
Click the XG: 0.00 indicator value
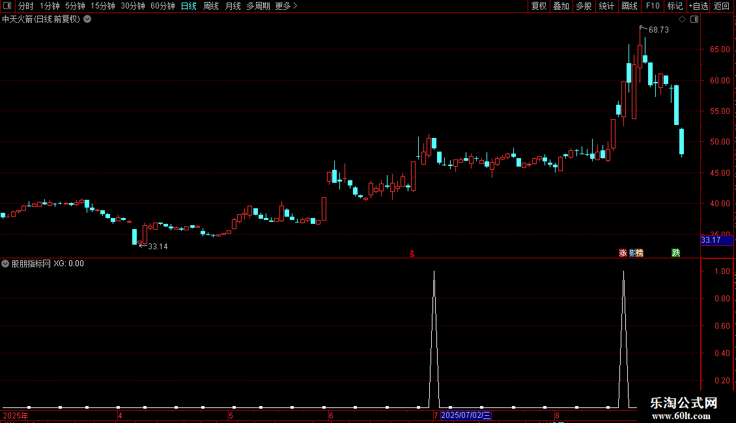(x=68, y=264)
